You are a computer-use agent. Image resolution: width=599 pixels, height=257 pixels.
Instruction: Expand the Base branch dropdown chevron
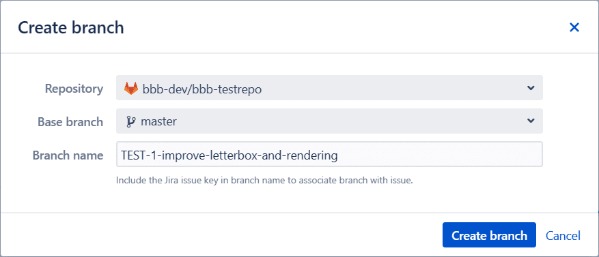(530, 121)
